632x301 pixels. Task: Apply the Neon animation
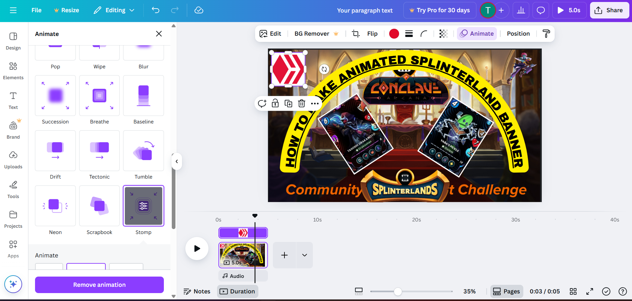(55, 206)
